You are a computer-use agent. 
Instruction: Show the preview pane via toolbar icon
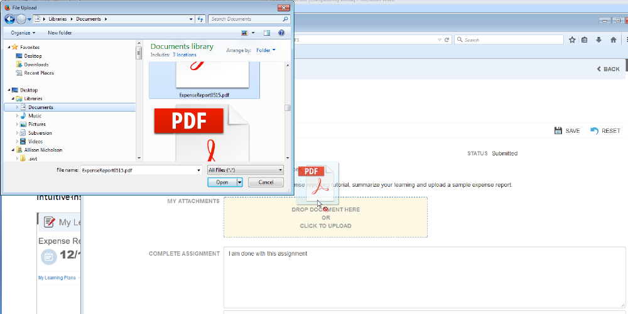coord(267,33)
